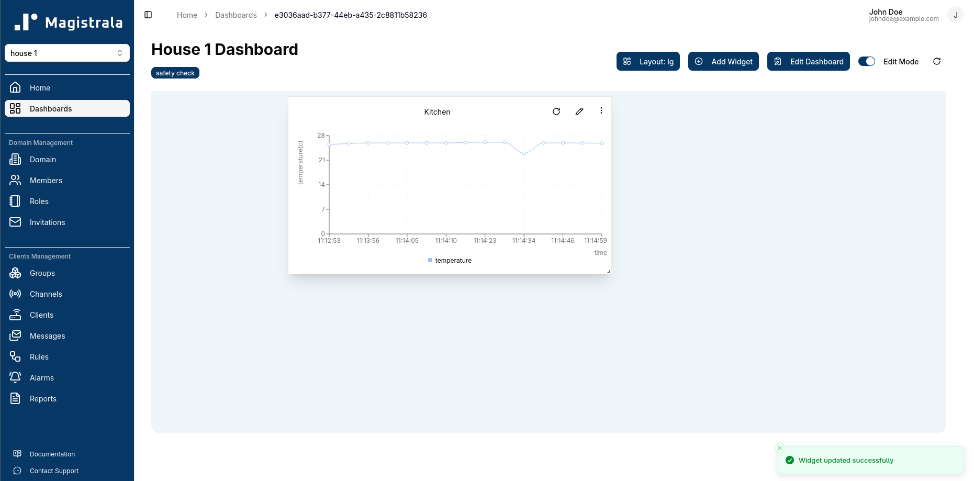Go to Dashboards via the breadcrumb
This screenshot has width=974, height=481.
point(236,15)
